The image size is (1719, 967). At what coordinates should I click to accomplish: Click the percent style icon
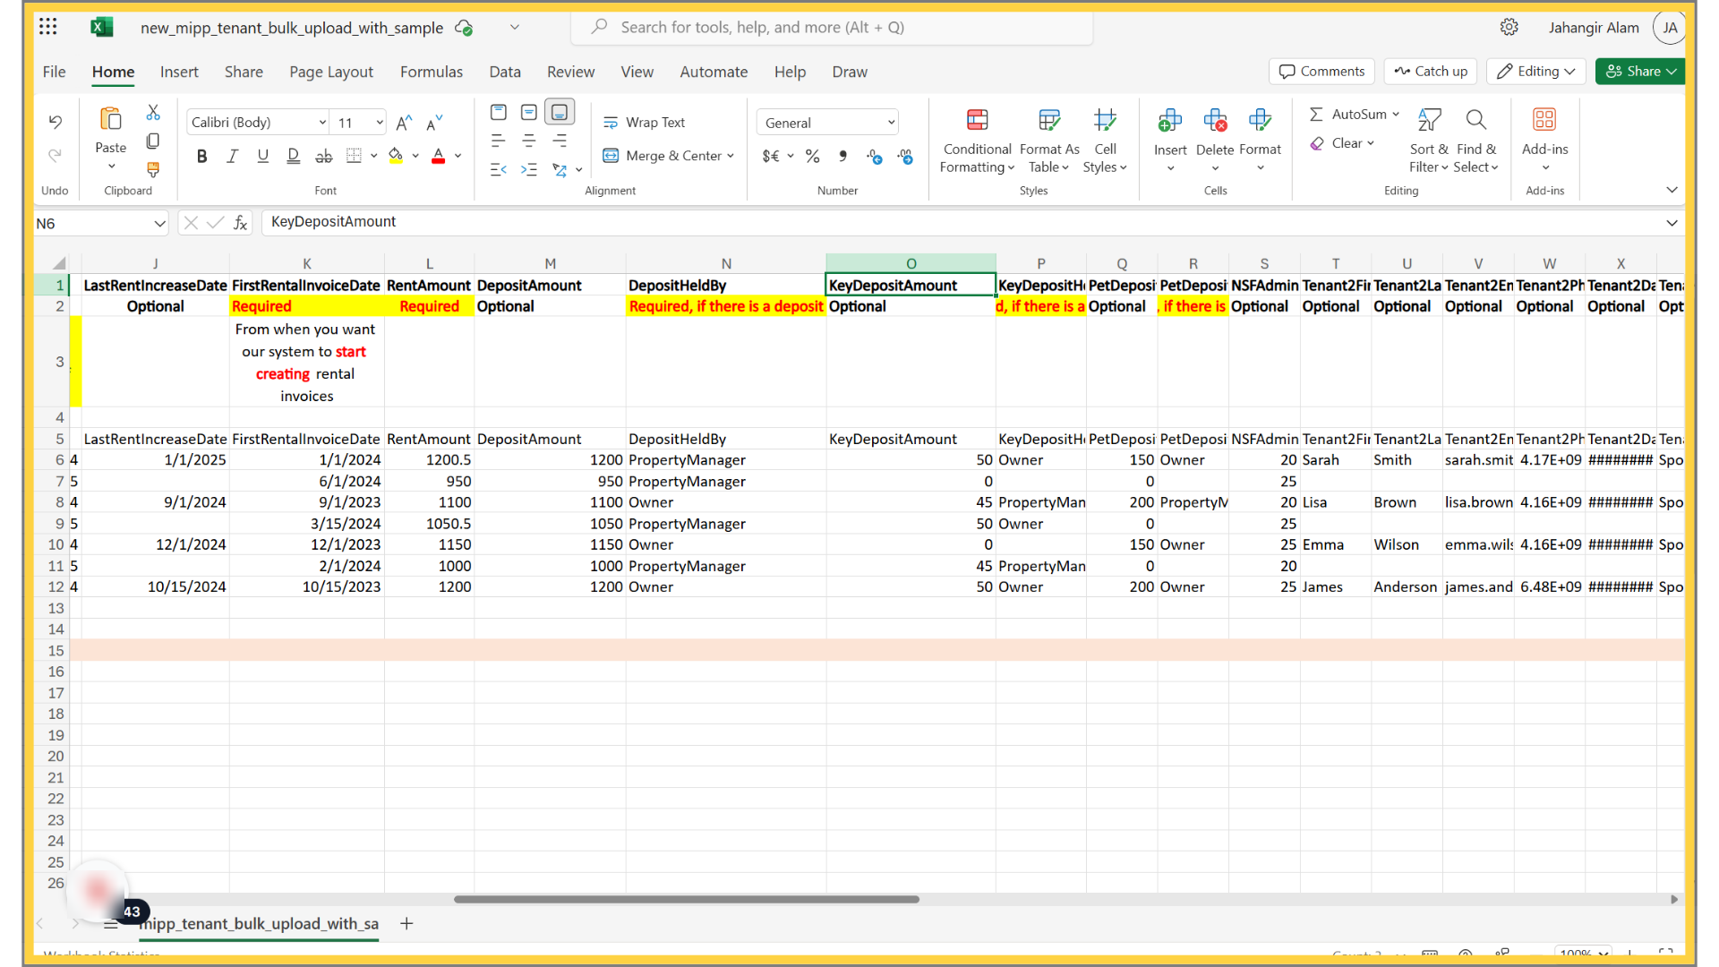click(x=812, y=156)
